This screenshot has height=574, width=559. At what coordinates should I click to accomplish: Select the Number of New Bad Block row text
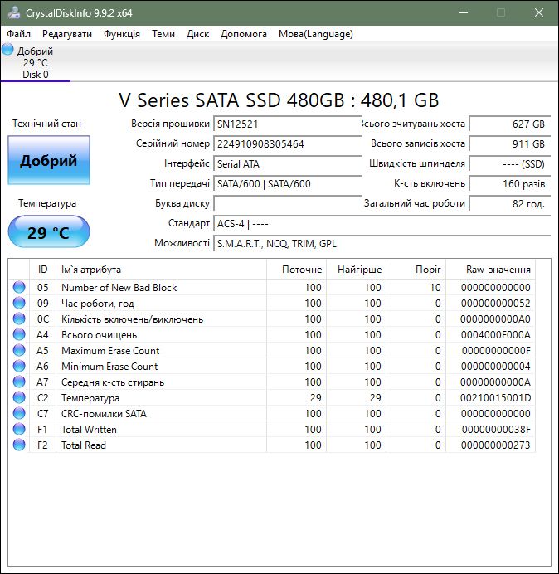(x=119, y=288)
